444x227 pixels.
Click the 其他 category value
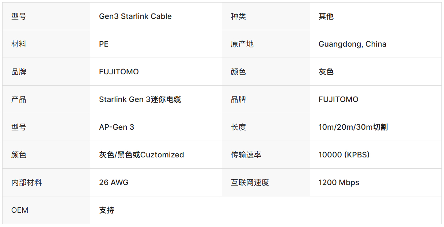[326, 16]
